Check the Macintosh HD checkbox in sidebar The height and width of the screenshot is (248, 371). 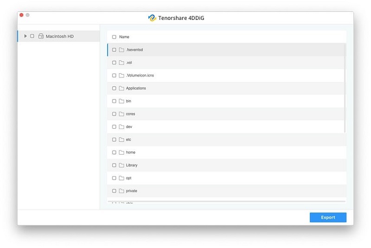pos(32,36)
